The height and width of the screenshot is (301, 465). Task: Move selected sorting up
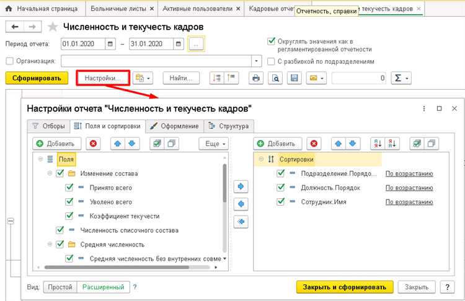click(339, 144)
